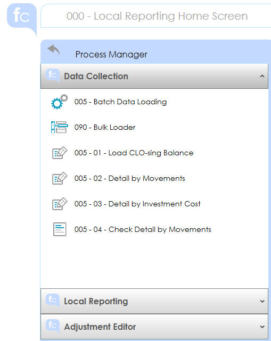Click the fc icon in Adjustment Editor header
Viewport: 271px width, 341px height.
pyautogui.click(x=53, y=326)
